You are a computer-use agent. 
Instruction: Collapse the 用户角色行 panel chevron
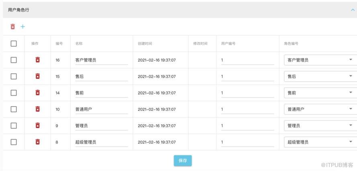pos(353,10)
